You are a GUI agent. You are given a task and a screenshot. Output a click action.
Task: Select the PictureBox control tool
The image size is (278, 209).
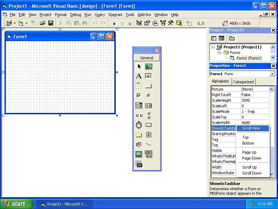point(149,67)
